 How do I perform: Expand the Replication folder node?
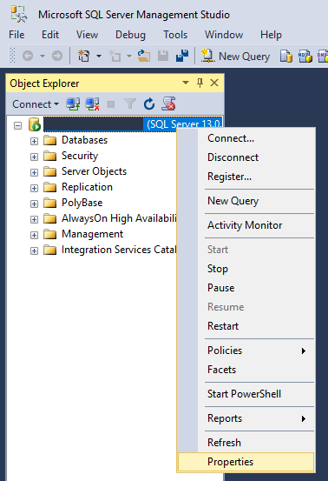[x=34, y=188]
